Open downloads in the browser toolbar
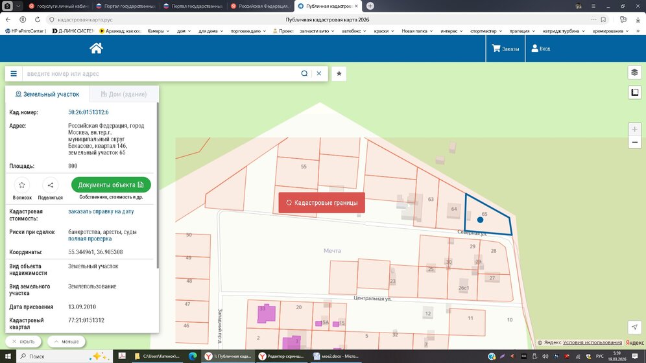The width and height of the screenshot is (646, 363). pyautogui.click(x=638, y=19)
